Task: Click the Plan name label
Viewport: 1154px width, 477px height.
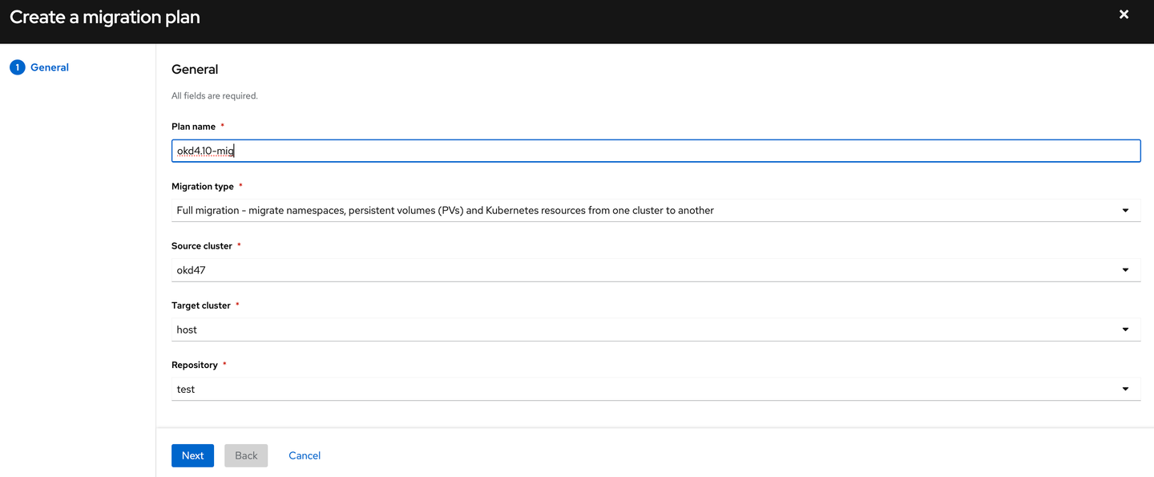Action: point(193,127)
